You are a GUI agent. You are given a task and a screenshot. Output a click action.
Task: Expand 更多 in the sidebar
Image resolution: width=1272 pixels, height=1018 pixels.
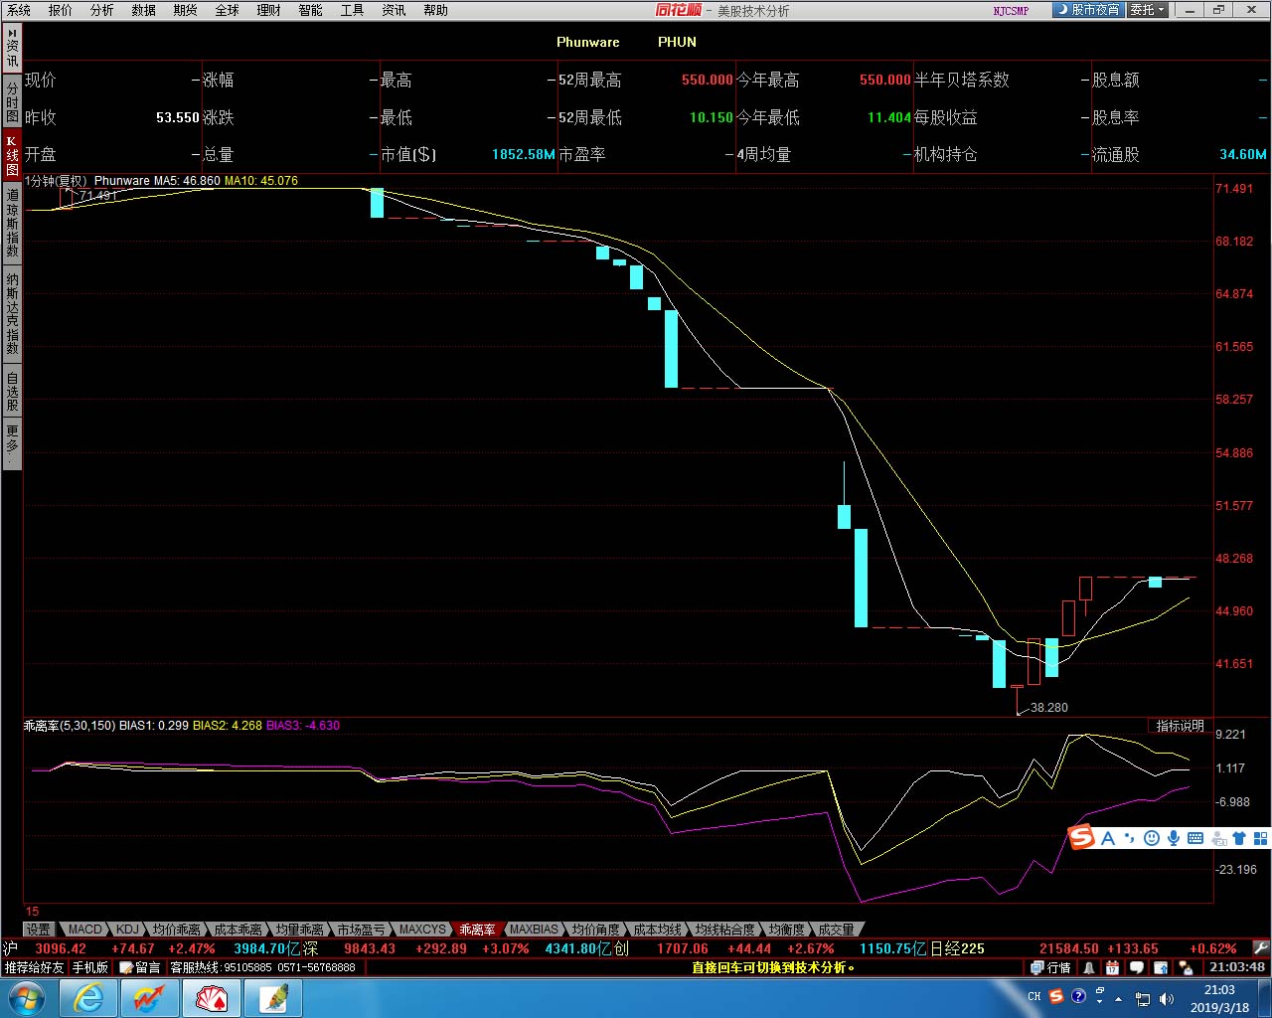tap(12, 443)
